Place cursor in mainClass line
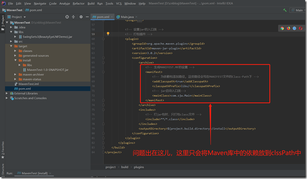The height and width of the screenshot is (179, 307). coord(182,96)
